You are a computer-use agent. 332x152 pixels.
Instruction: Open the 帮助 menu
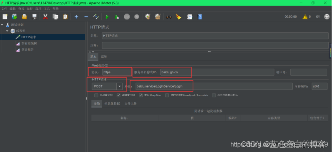point(56,9)
